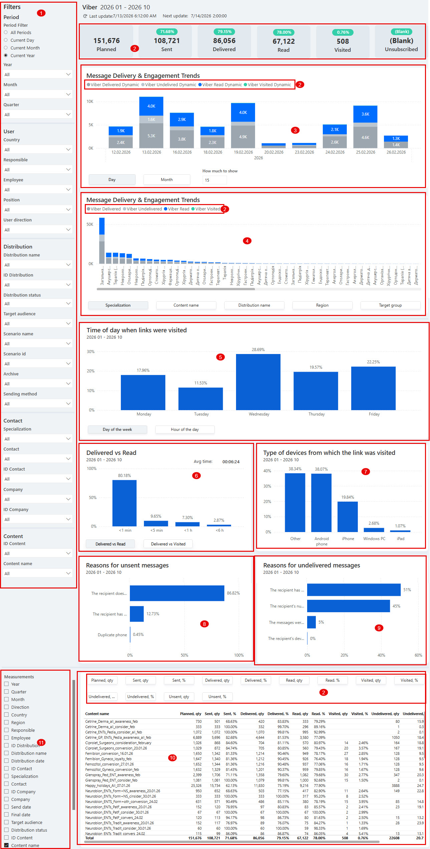Open the Quarter filter dropdown

pos(37,115)
